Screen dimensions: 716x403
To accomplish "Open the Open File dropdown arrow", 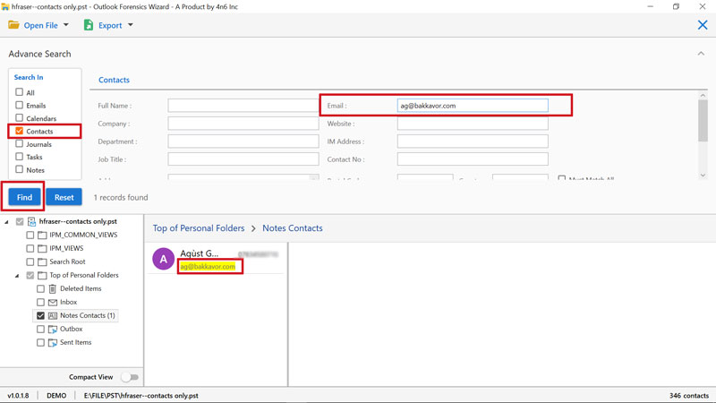I will [x=65, y=25].
